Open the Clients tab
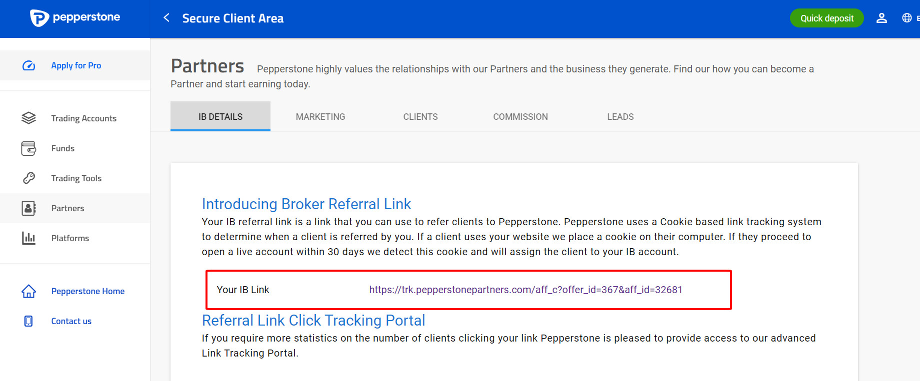Screen dimensions: 920x381 click(420, 117)
